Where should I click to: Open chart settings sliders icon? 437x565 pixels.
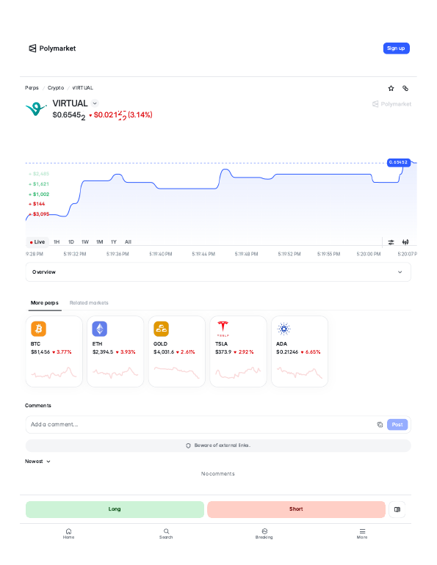pyautogui.click(x=391, y=242)
